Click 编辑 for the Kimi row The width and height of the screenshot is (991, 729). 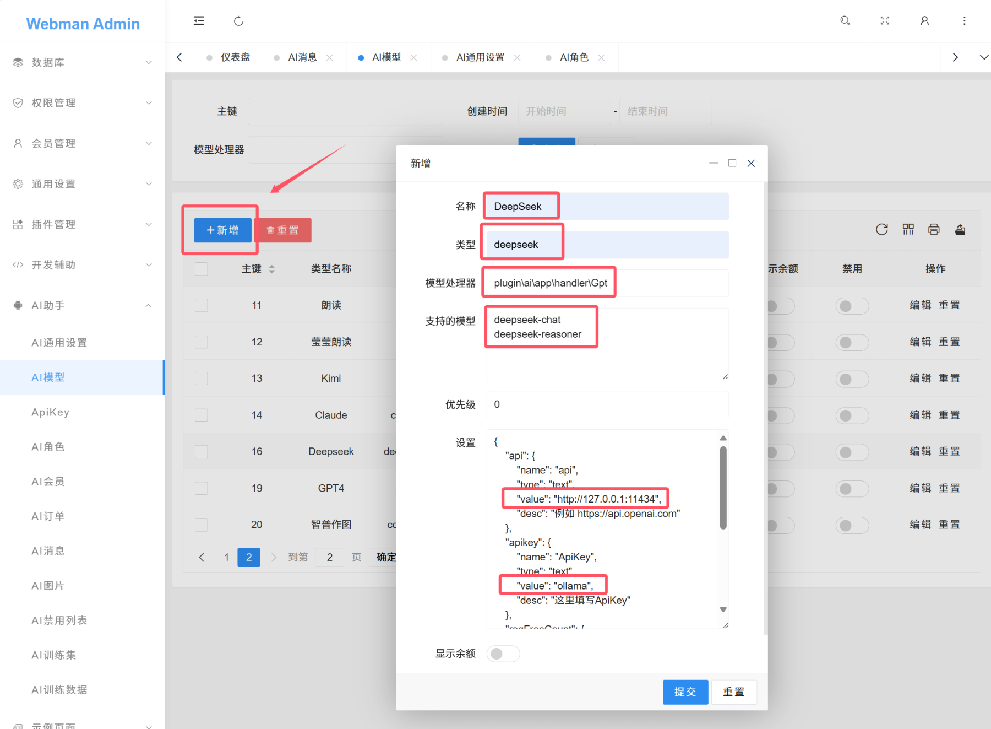(x=920, y=379)
